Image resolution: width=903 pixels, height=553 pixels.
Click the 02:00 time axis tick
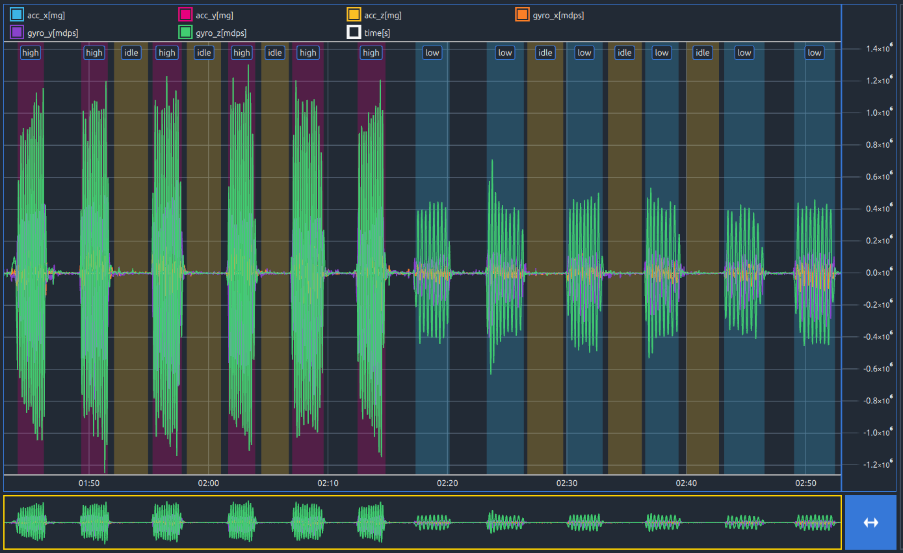(208, 483)
